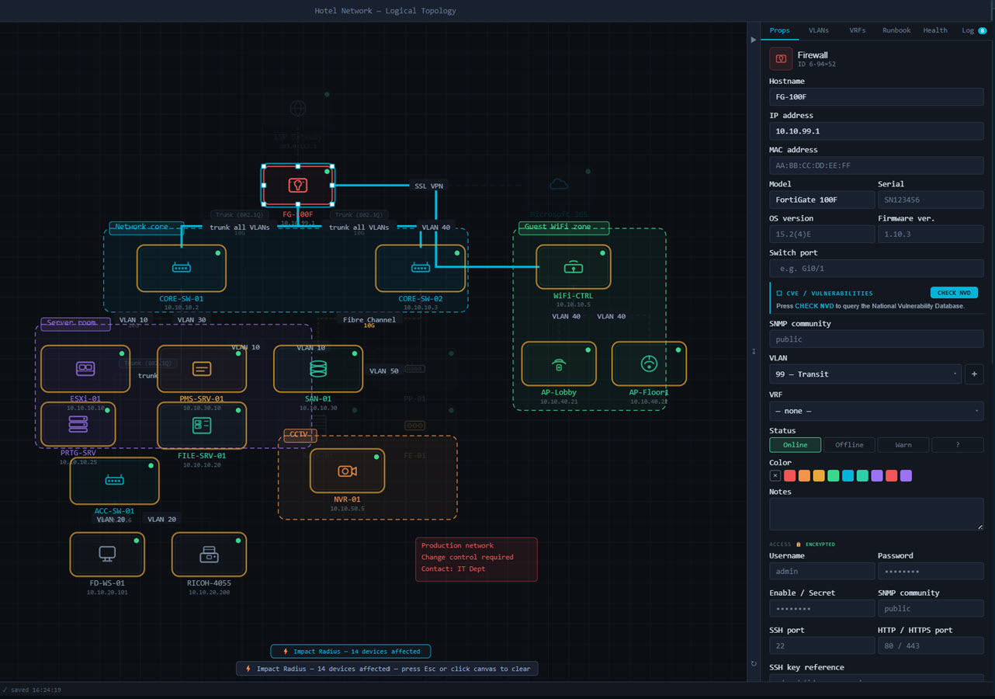Click the red Firewall icon in properties header
This screenshot has width=995, height=699.
pos(781,59)
